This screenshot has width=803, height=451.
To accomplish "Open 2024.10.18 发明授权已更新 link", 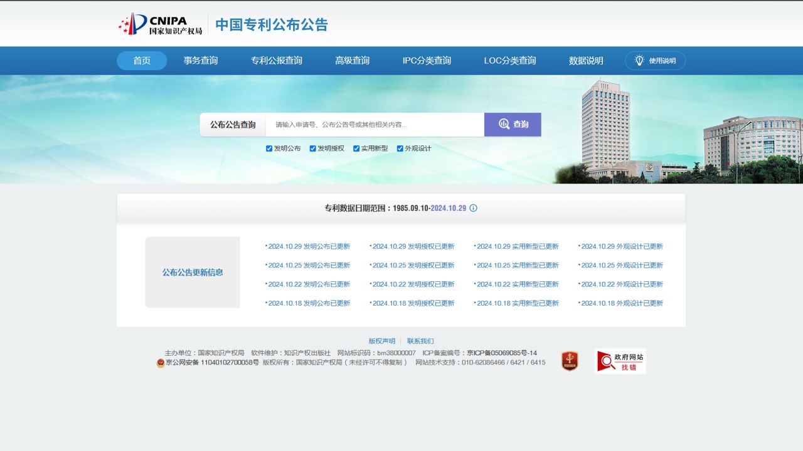I will (x=413, y=303).
